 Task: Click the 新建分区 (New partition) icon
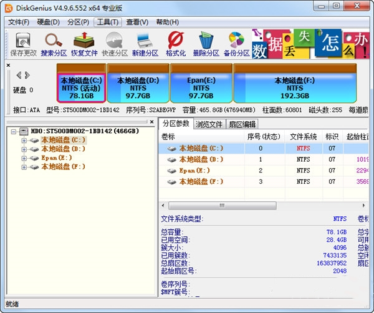click(x=145, y=44)
